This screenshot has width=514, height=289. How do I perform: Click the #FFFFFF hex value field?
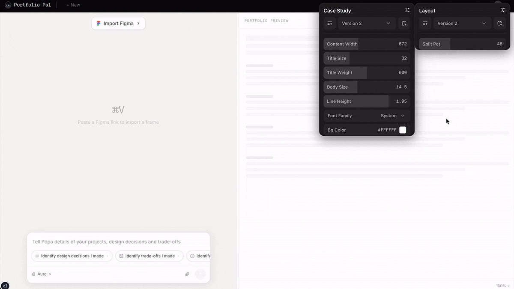point(387,130)
